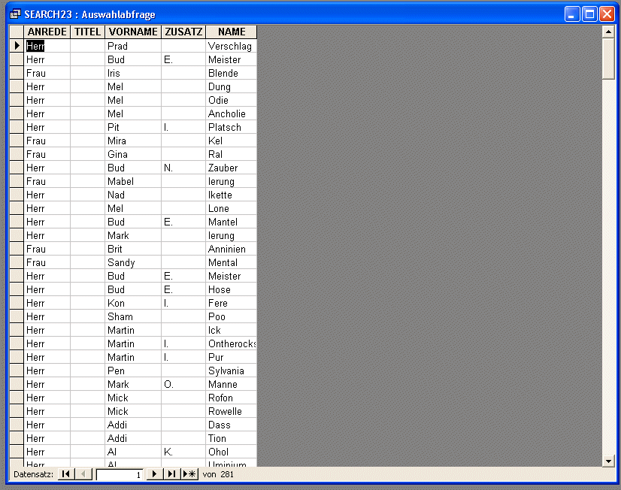The image size is (621, 490).
Task: Select the NAME column header
Action: pyautogui.click(x=232, y=32)
